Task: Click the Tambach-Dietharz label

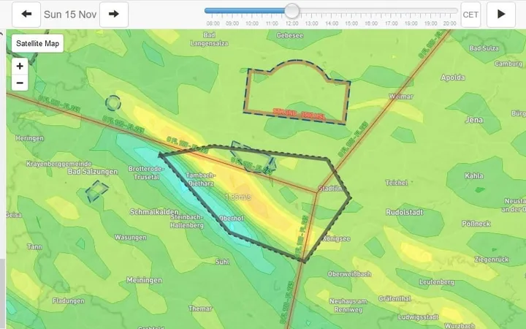Action: [x=201, y=179]
